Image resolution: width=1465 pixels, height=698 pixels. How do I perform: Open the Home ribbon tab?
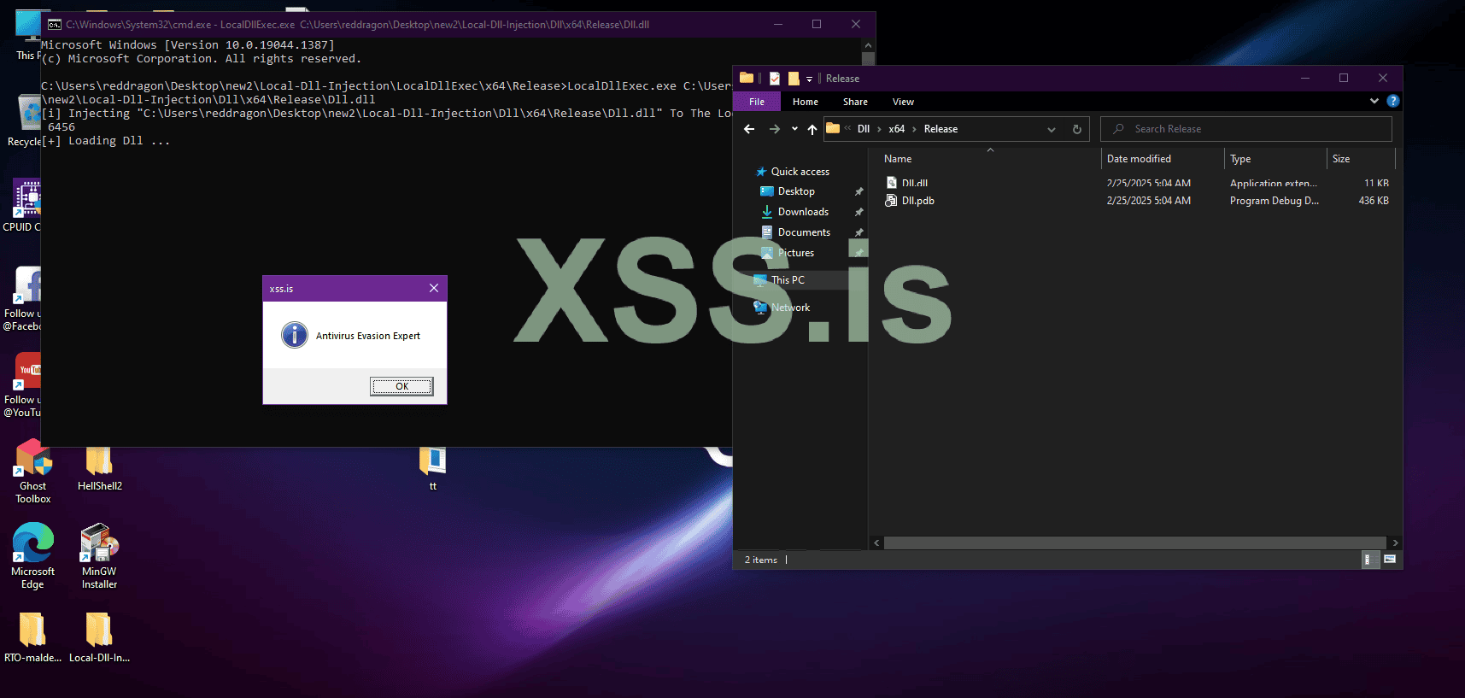[806, 102]
